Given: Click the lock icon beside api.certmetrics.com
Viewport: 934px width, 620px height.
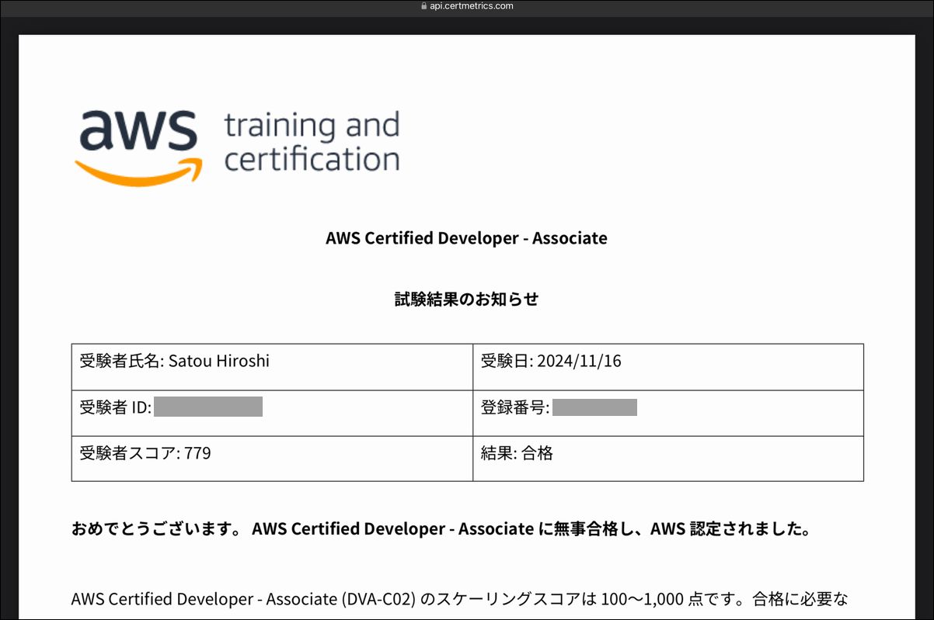Looking at the screenshot, I should (x=423, y=6).
